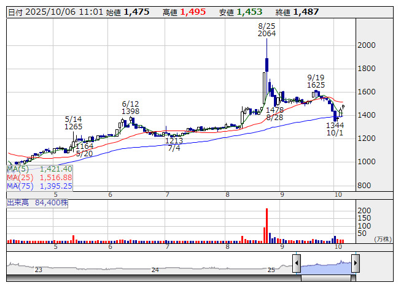Click the 800 price axis label
The height and width of the screenshot is (288, 401).
(x=364, y=186)
